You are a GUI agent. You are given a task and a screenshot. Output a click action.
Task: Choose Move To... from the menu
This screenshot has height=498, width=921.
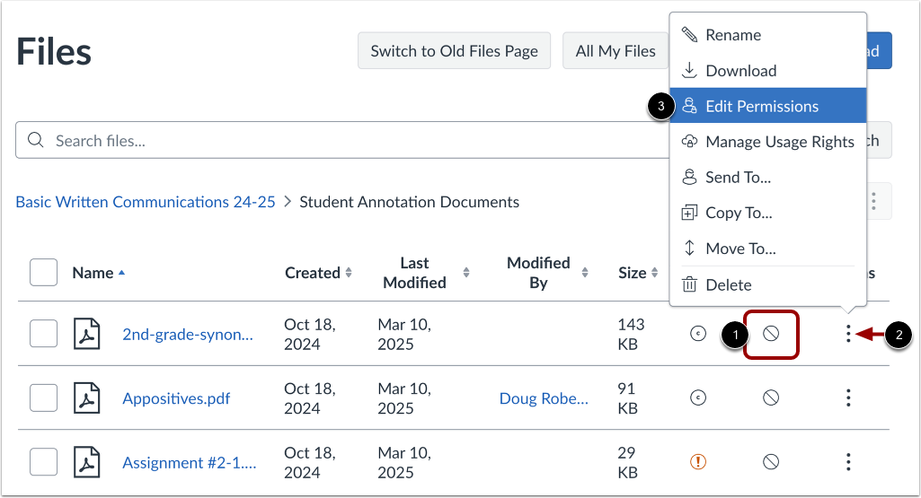[x=767, y=249]
